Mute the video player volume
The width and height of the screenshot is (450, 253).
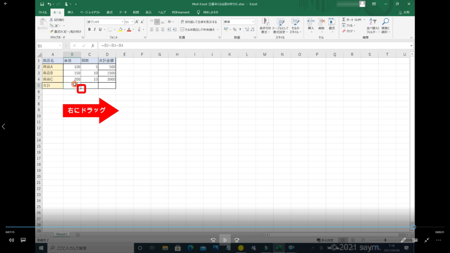pos(11,240)
